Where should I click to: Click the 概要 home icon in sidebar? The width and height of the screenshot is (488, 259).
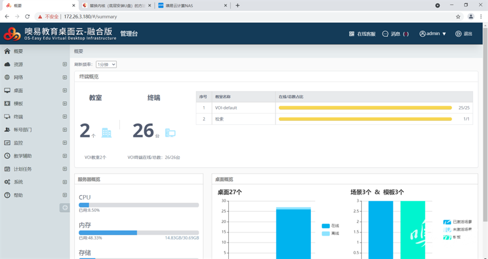[7, 51]
